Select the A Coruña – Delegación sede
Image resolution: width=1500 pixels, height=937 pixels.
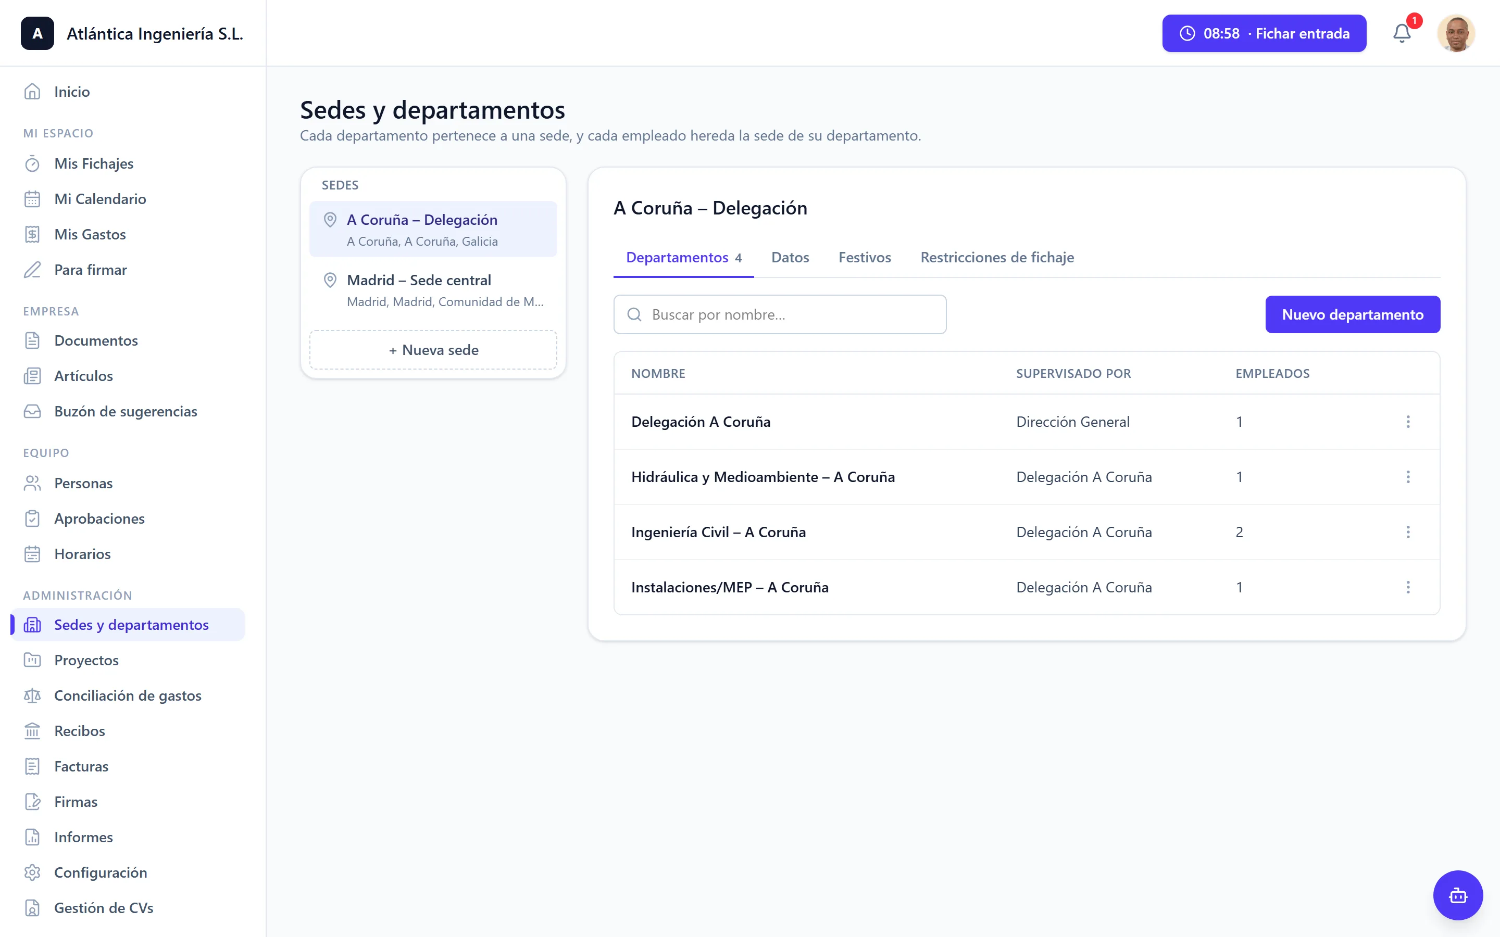(433, 229)
